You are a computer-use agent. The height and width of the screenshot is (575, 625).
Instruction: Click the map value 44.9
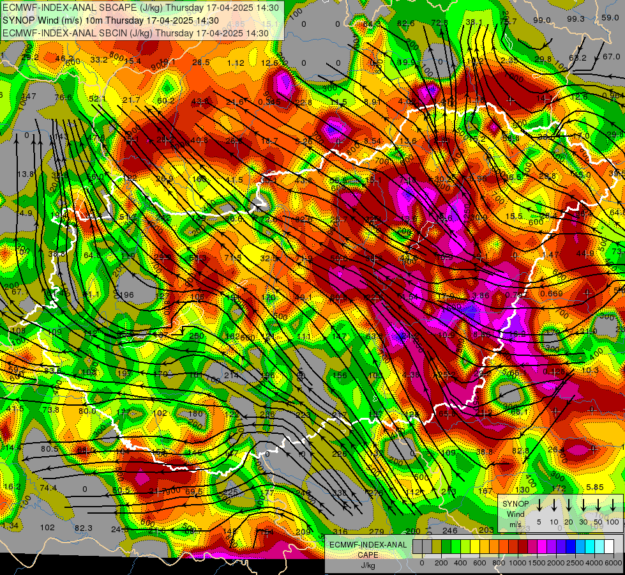[585, 253]
